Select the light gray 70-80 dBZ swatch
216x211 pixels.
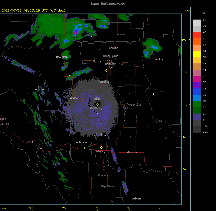[x=197, y=23]
